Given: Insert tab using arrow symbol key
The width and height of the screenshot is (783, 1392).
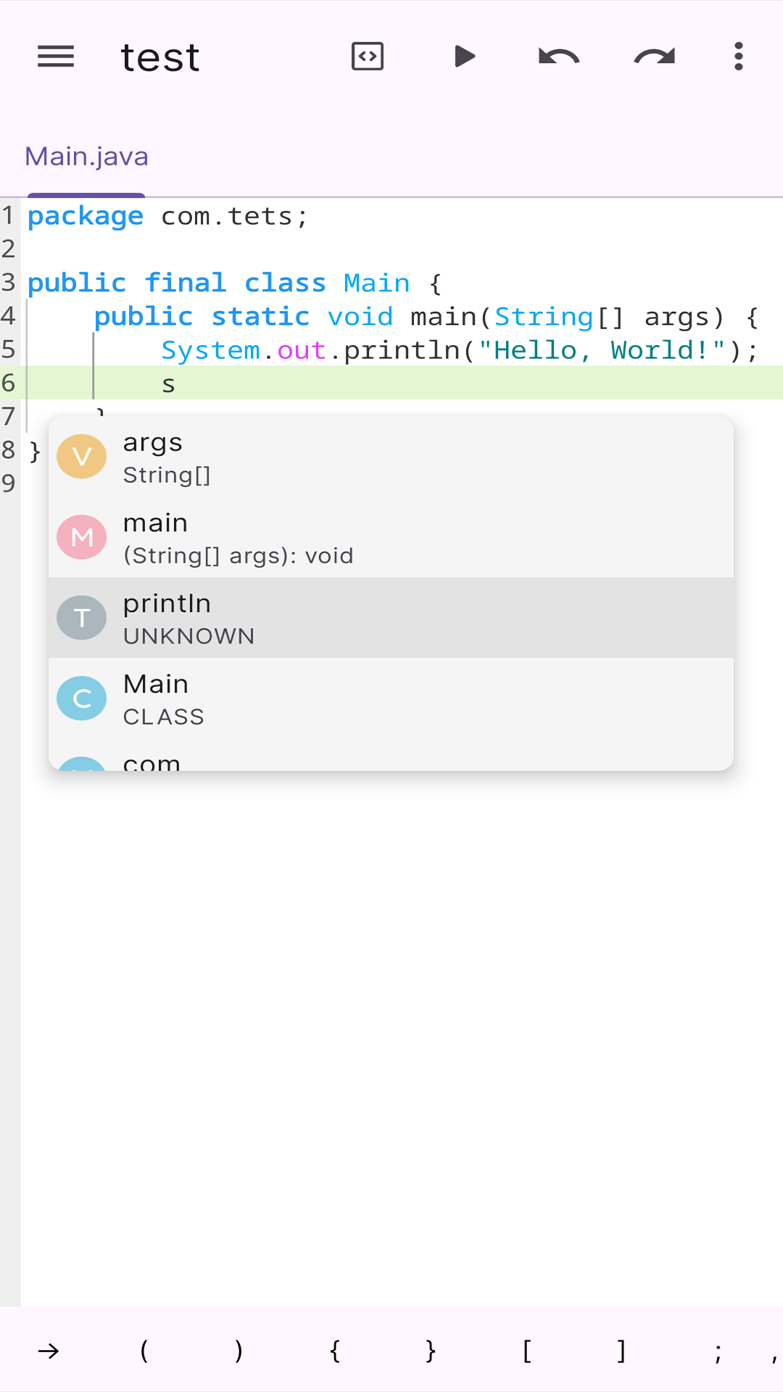Looking at the screenshot, I should point(49,1351).
